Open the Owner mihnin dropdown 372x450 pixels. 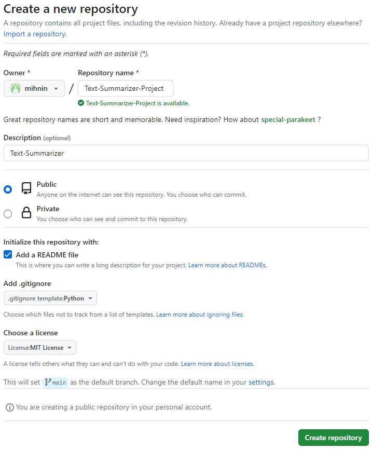click(x=34, y=88)
